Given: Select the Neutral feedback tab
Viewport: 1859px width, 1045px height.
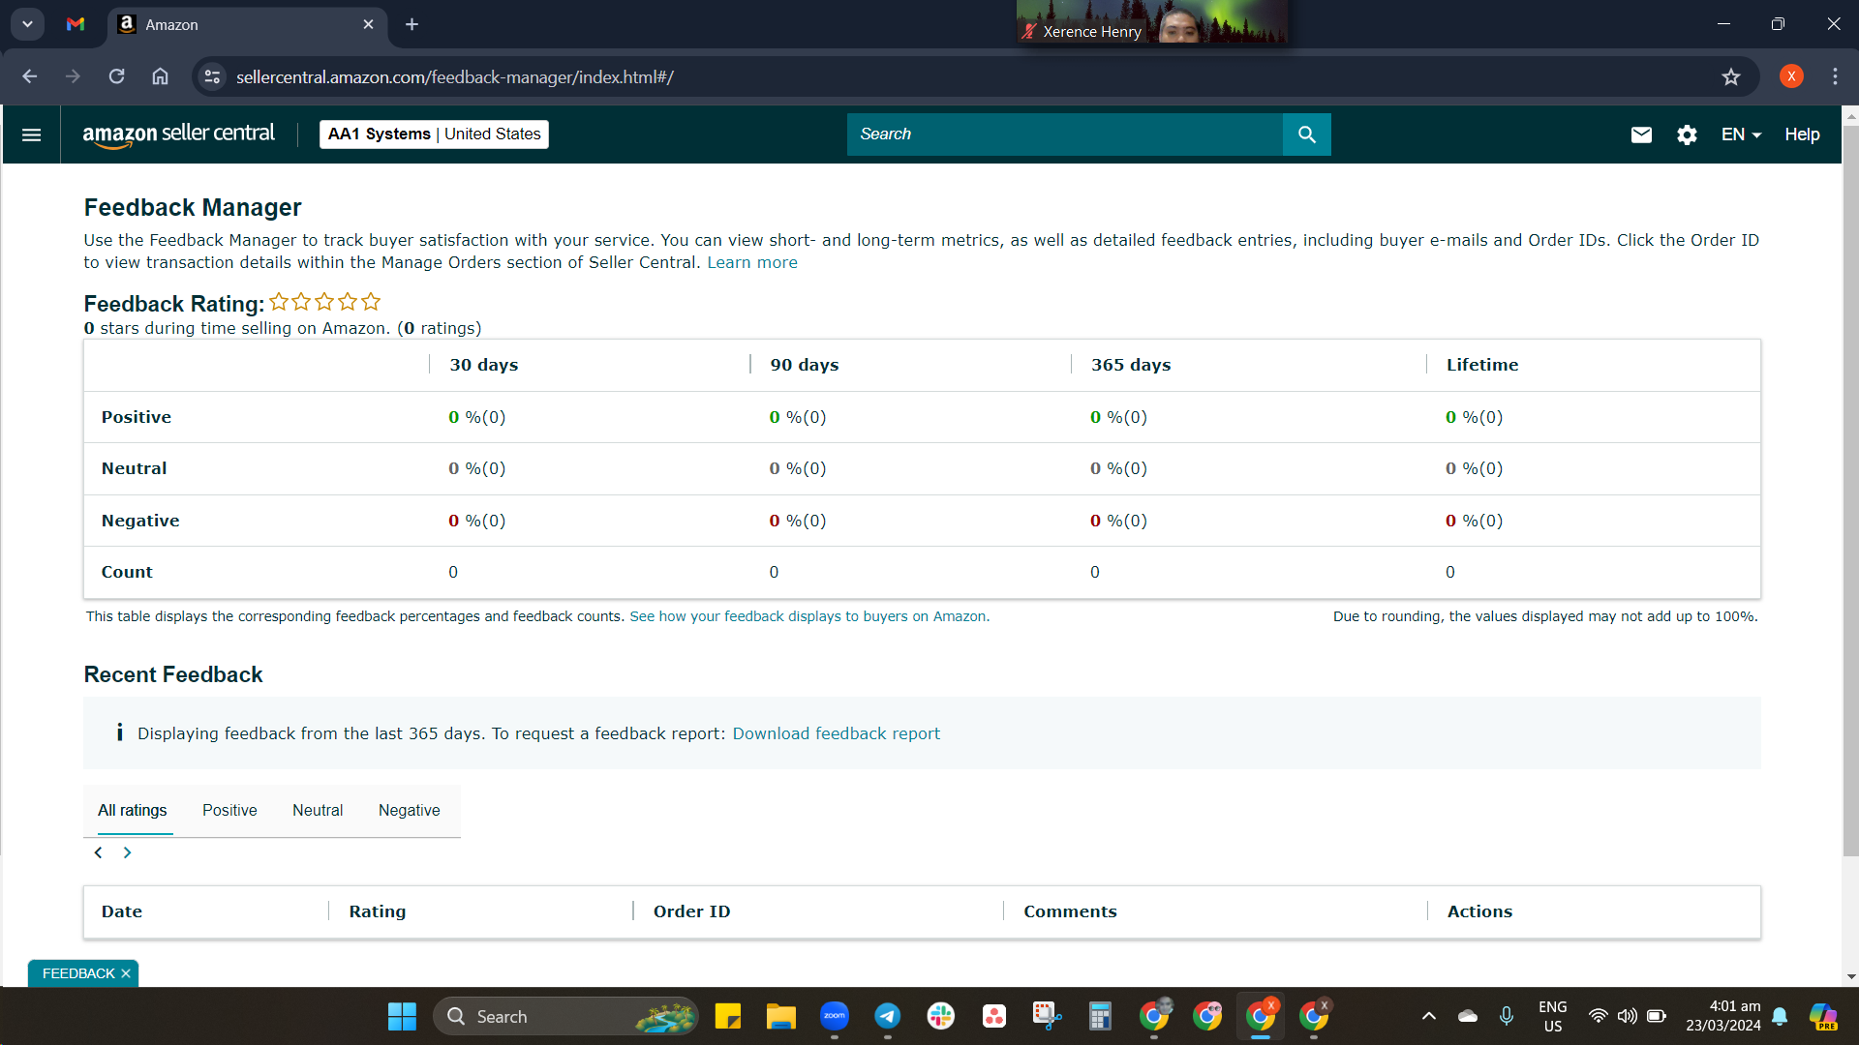Looking at the screenshot, I should tap(318, 811).
